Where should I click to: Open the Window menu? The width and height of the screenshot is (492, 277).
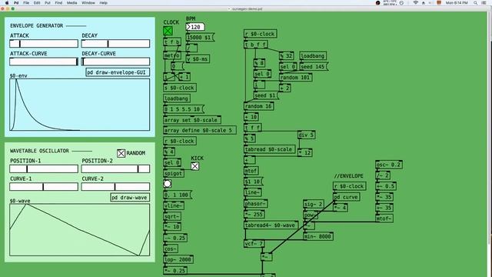click(88, 3)
